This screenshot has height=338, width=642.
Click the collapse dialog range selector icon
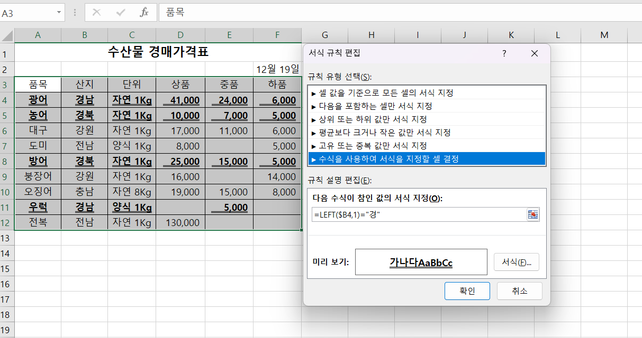(532, 214)
